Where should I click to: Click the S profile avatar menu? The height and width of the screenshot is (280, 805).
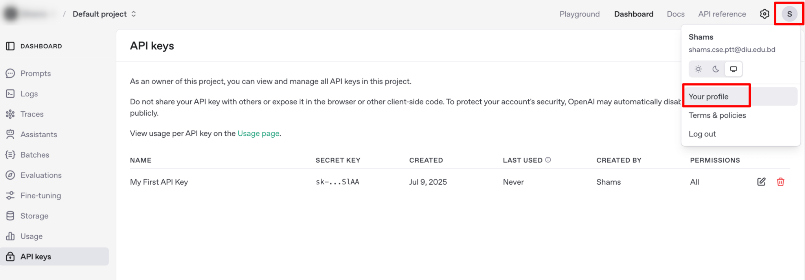pyautogui.click(x=789, y=14)
